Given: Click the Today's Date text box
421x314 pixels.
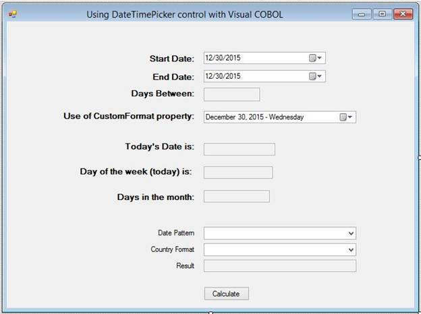Looking at the screenshot, I should click(239, 150).
